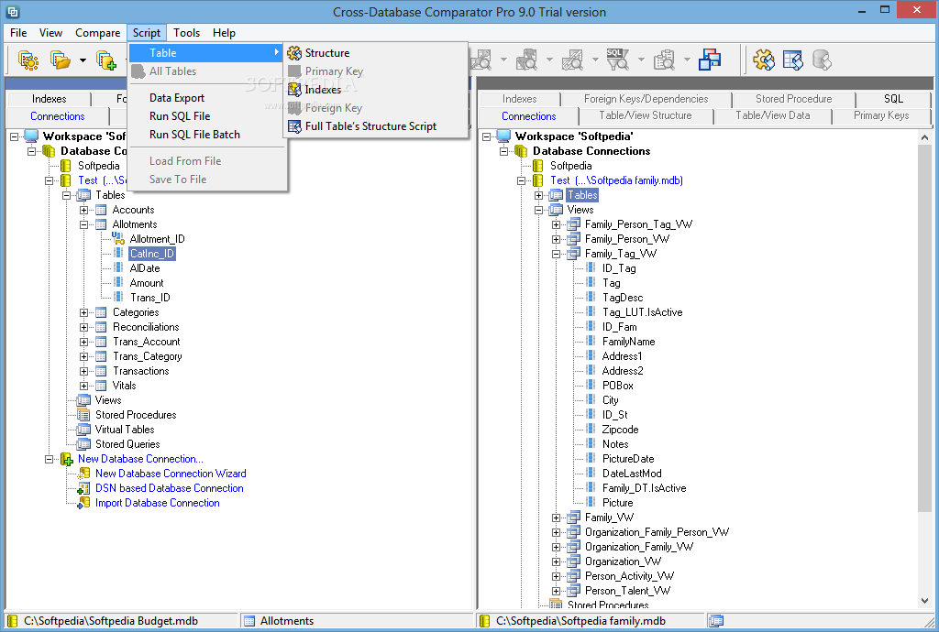The image size is (939, 632).
Task: Click left pane Views node icon
Action: click(x=83, y=400)
